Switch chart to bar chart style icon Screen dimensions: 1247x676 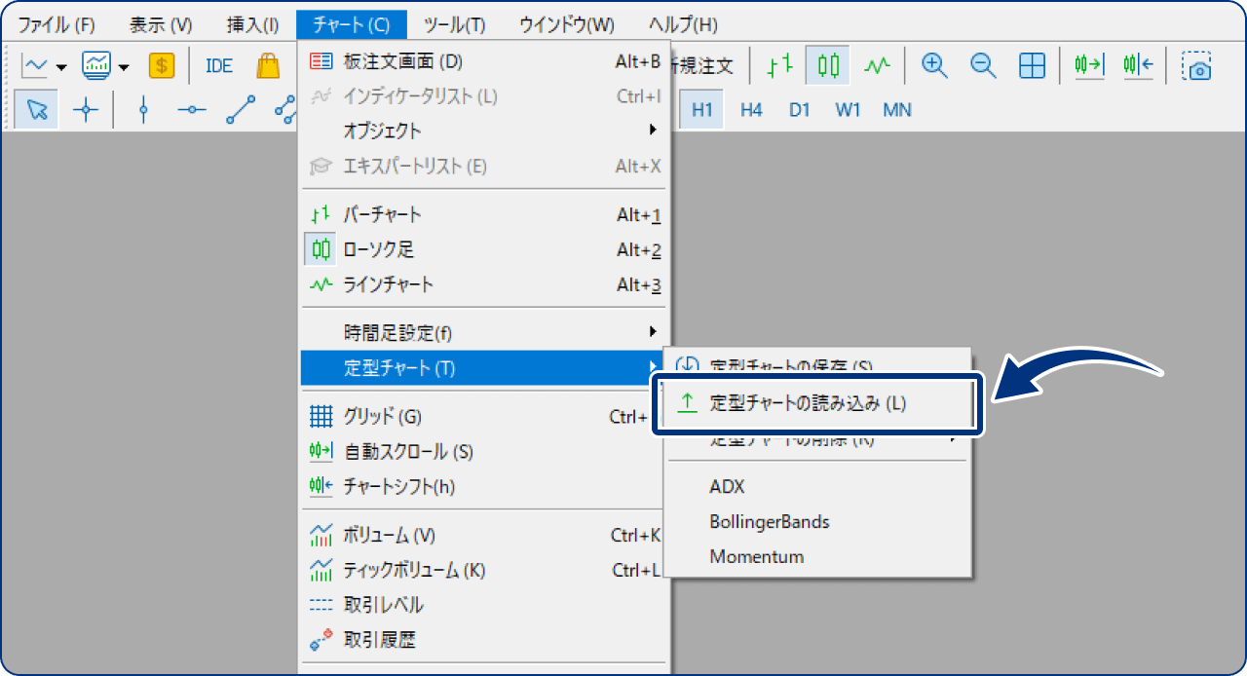coord(777,66)
